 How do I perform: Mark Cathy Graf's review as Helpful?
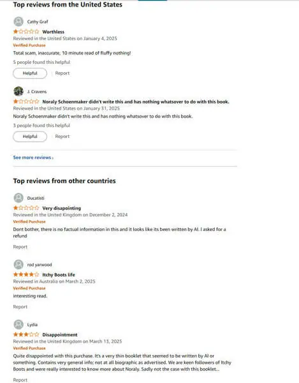[x=30, y=73]
